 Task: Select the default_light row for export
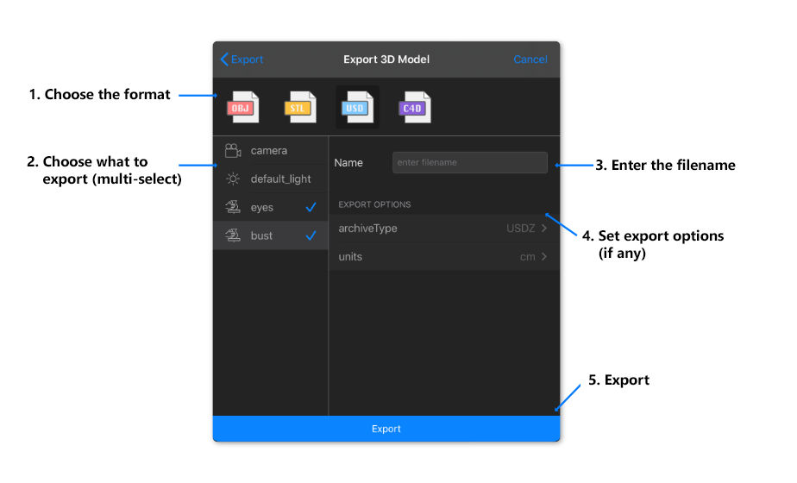(271, 179)
